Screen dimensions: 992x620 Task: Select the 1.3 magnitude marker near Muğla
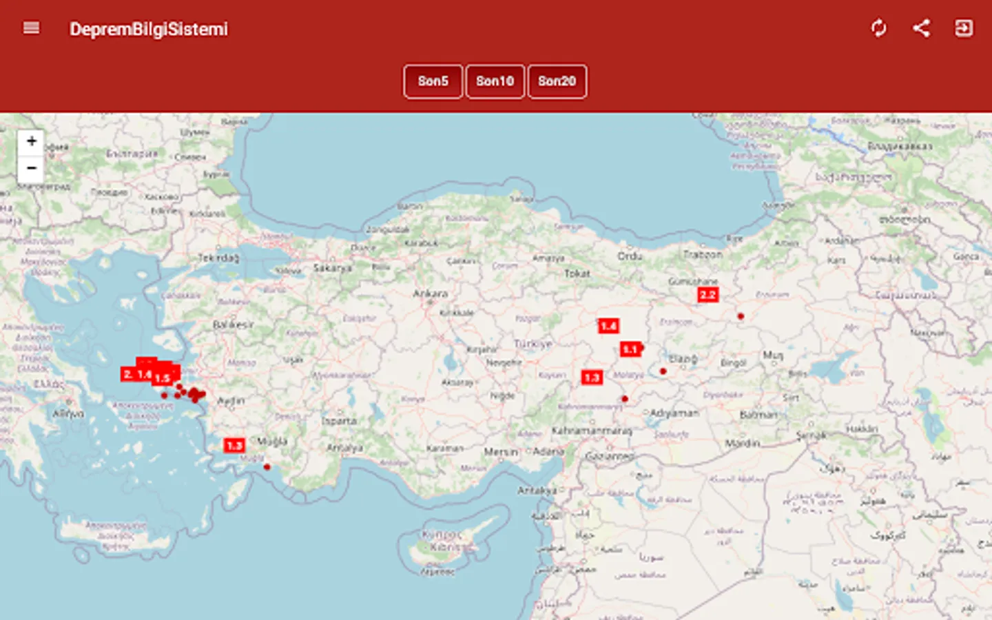pyautogui.click(x=234, y=446)
